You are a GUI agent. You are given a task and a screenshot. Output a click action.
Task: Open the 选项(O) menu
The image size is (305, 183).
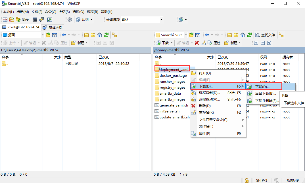[78, 12]
